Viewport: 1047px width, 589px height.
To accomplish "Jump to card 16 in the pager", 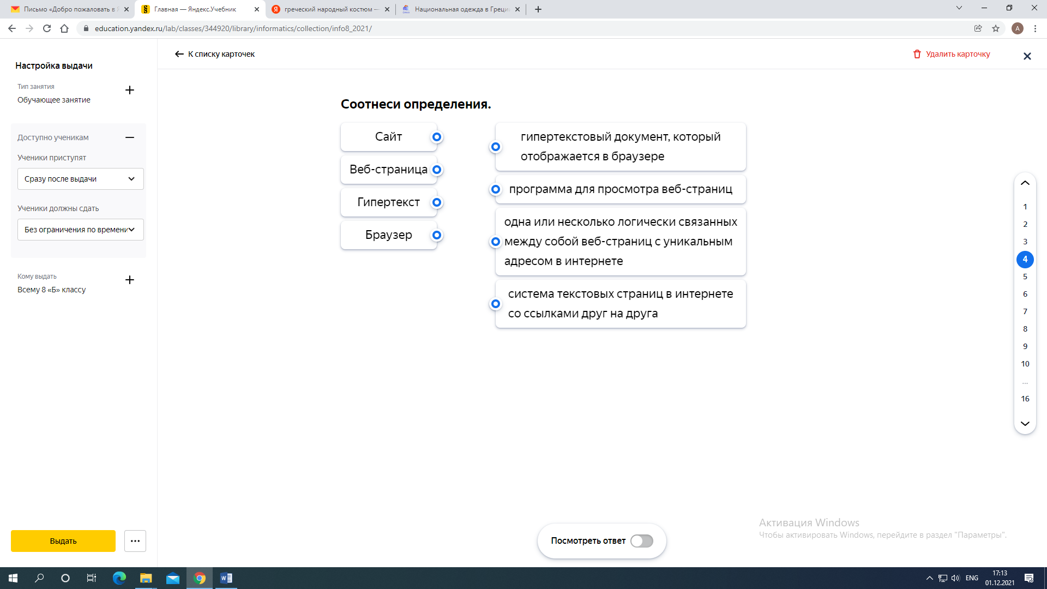I will pyautogui.click(x=1025, y=399).
